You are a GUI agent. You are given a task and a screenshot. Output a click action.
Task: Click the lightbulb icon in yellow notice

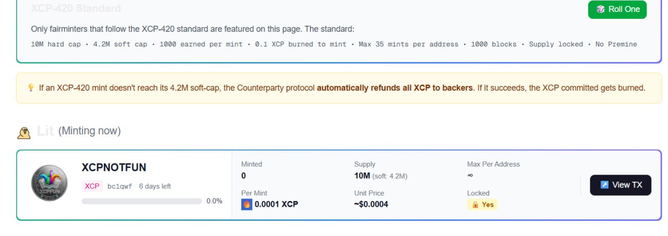(x=31, y=88)
